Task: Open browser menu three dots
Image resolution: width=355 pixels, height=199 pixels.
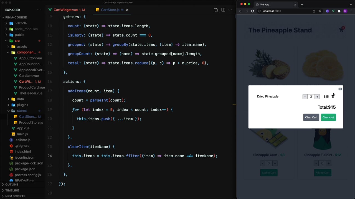Action: (x=351, y=11)
